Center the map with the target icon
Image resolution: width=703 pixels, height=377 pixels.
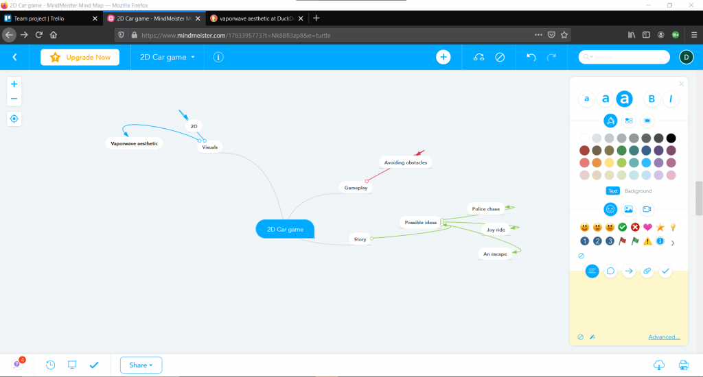tap(14, 119)
